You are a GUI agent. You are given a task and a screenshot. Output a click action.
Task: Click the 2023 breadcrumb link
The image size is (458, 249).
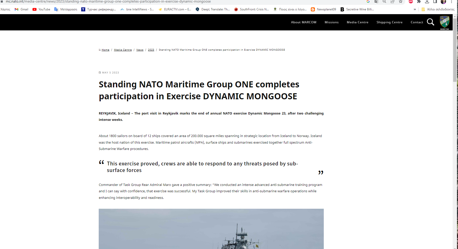(151, 50)
